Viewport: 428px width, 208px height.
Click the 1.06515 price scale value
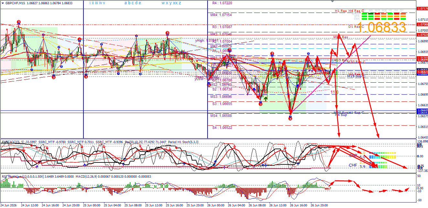pyautogui.click(x=423, y=127)
